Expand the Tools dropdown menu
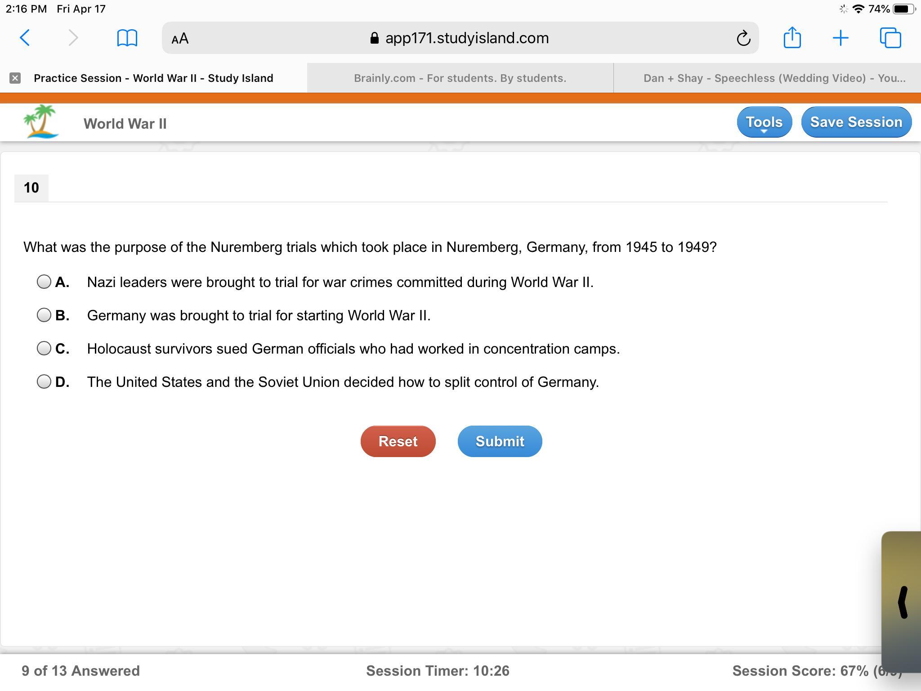921x691 pixels. point(764,122)
